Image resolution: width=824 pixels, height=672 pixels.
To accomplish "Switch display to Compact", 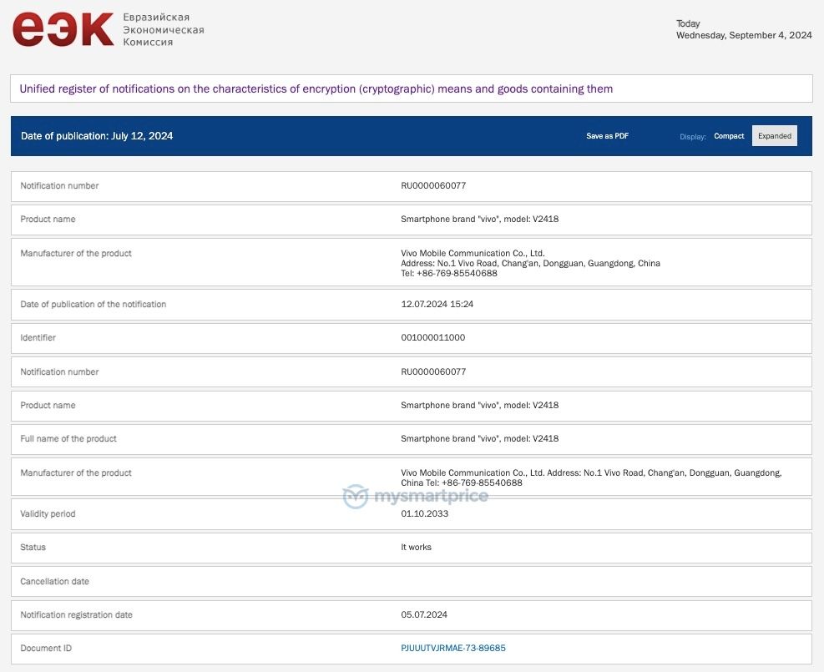I will pos(729,136).
